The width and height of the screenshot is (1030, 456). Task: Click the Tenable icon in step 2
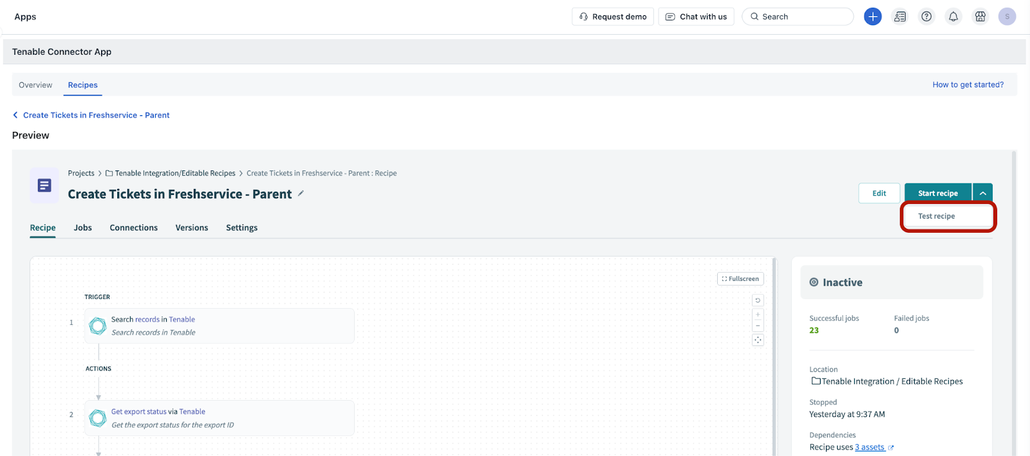coord(98,418)
